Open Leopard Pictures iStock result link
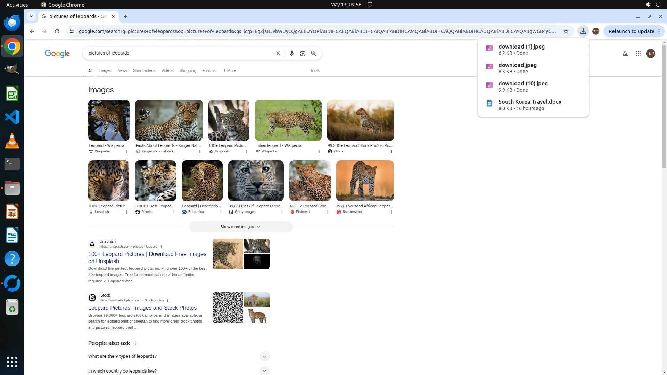Viewport: 667px width, 375px height. click(142, 308)
